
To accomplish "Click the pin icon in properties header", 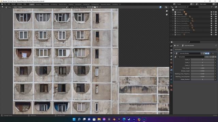I will click(x=216, y=45).
